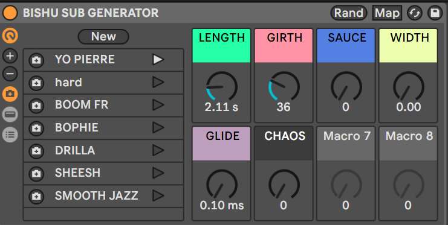The height and width of the screenshot is (225, 448).
Task: Click the GLIDE macro knob
Action: point(222,185)
